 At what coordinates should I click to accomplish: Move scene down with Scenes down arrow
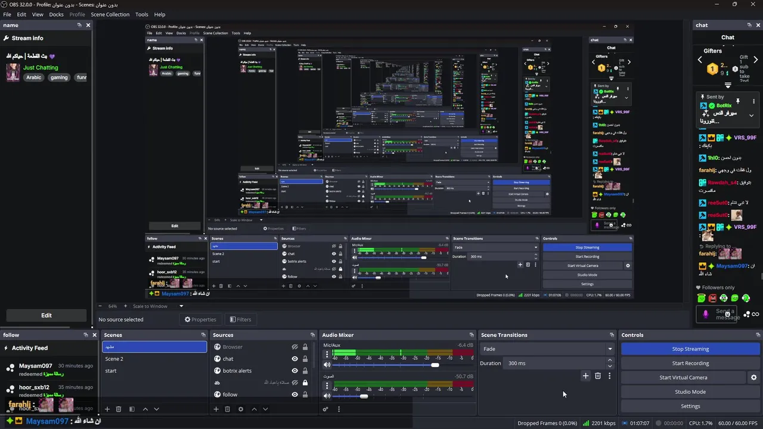(156, 409)
